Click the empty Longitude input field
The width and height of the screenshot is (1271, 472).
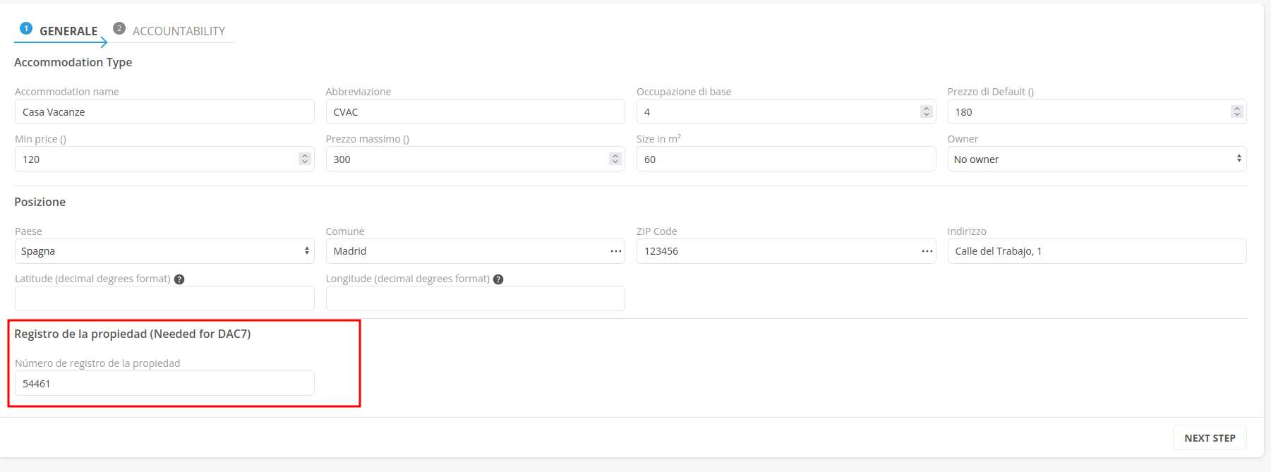point(474,298)
